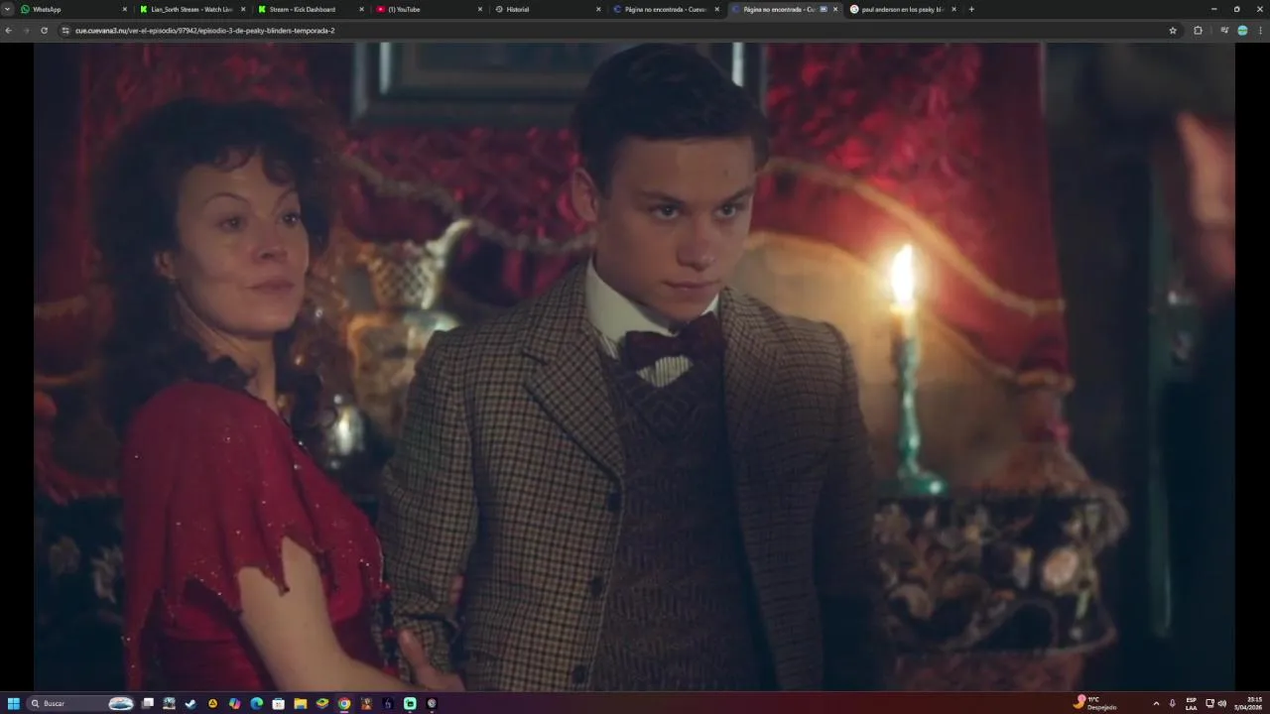Viewport: 1270px width, 714px height.
Task: Close the Historial tab
Action: coord(598,9)
